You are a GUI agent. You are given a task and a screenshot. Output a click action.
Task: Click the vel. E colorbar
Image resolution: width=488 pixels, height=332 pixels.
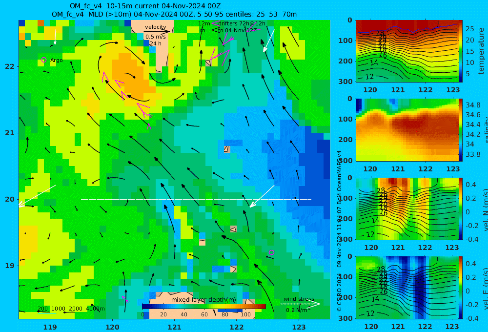click(460, 288)
